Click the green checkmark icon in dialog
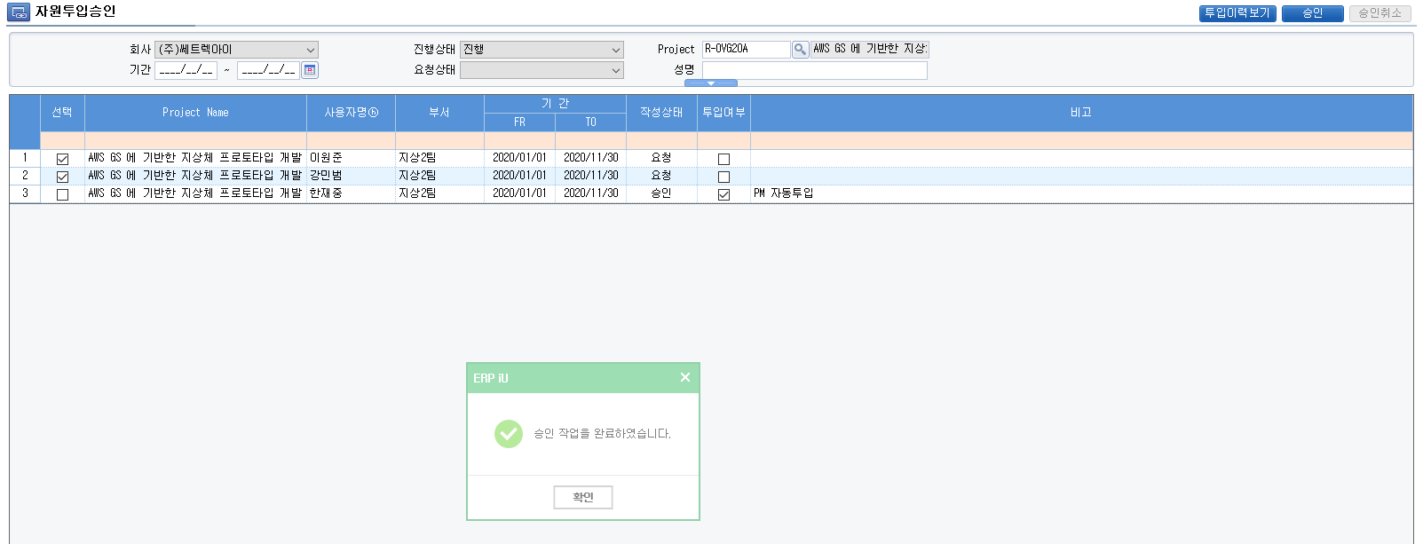The image size is (1423, 544). [x=508, y=434]
